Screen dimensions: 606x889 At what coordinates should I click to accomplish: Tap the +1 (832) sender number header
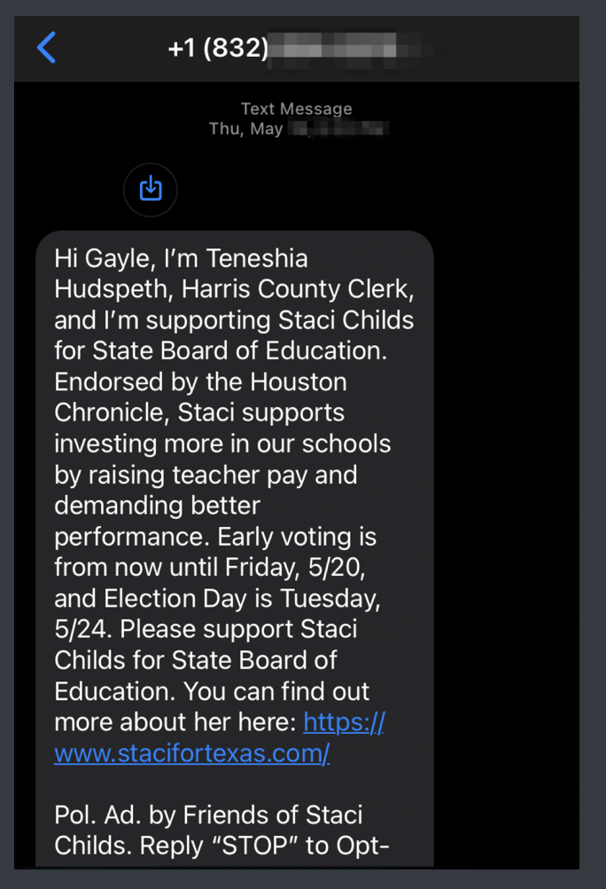point(218,48)
